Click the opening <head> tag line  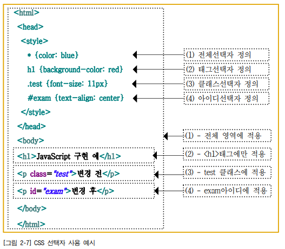(30, 27)
